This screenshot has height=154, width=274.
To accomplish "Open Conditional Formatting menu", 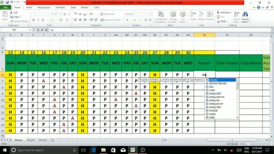I will (161, 17).
